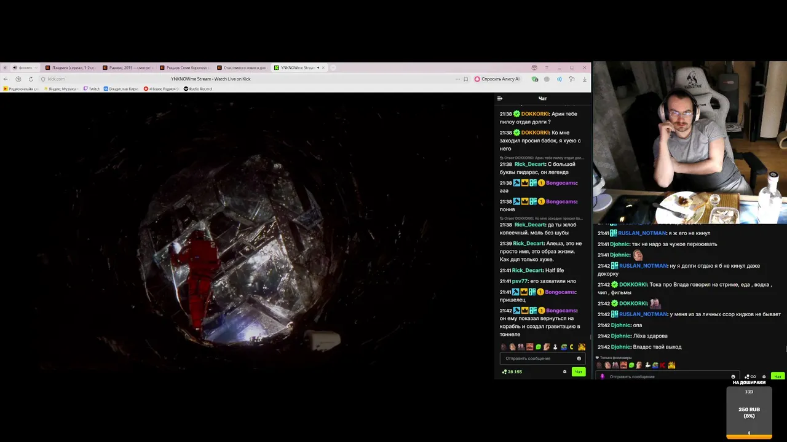Click Djohnic username on Лёха здарова message

[620, 336]
